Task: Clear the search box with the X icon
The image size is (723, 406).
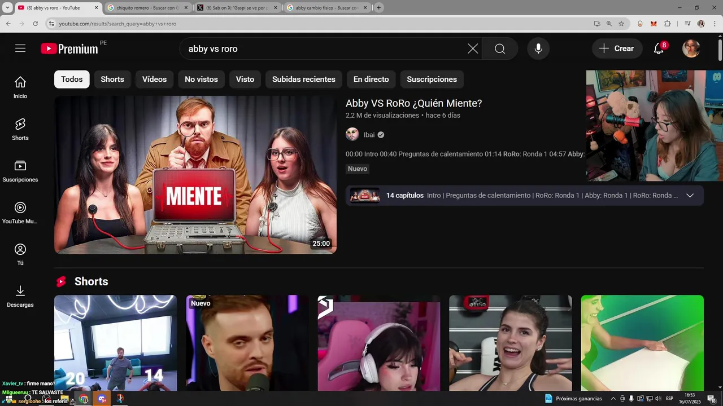Action: pos(473,48)
